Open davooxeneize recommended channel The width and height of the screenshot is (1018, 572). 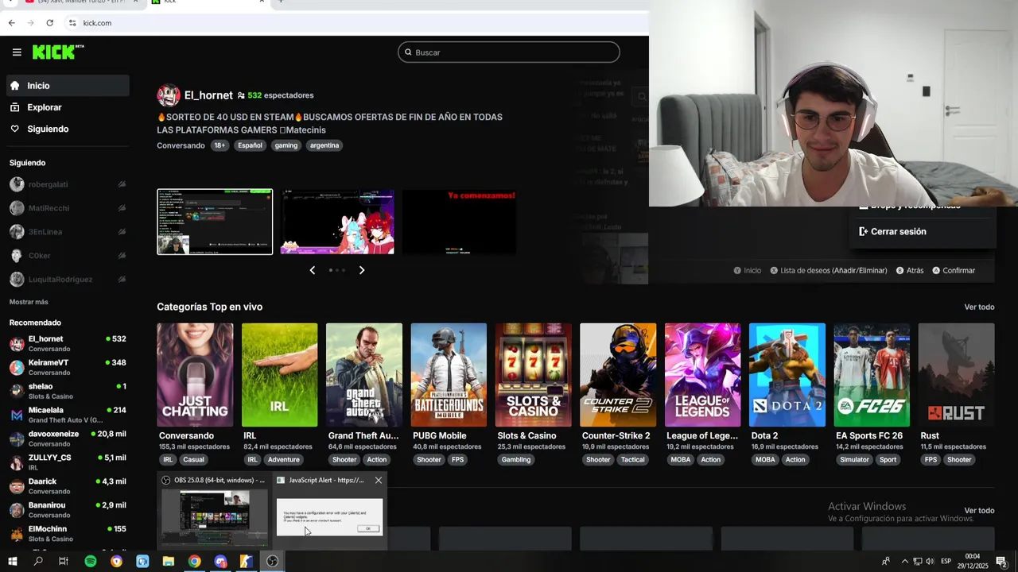pos(68,439)
